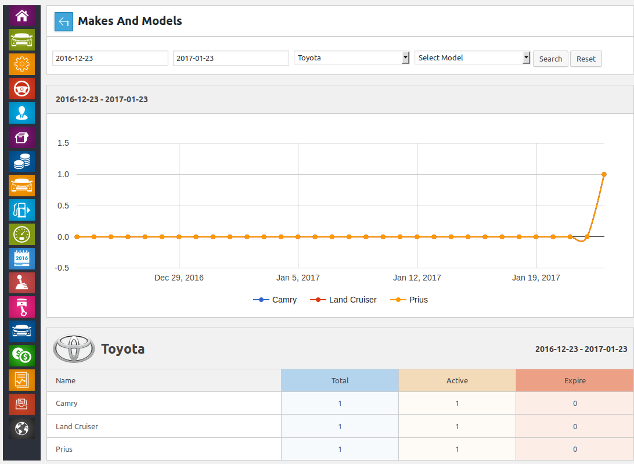Image resolution: width=634 pixels, height=464 pixels.
Task: Click Prius's Expire value cell
Action: [x=575, y=449]
